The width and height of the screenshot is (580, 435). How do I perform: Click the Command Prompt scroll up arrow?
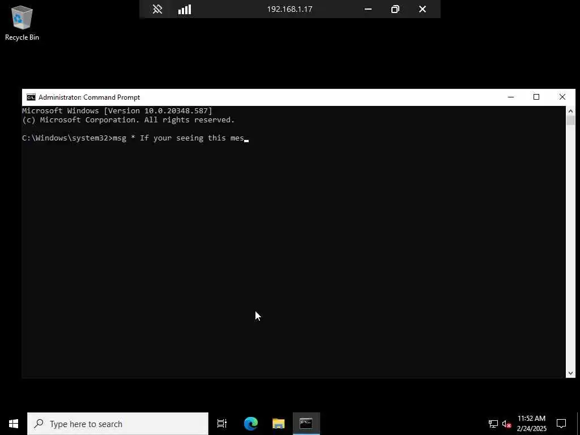pos(570,111)
